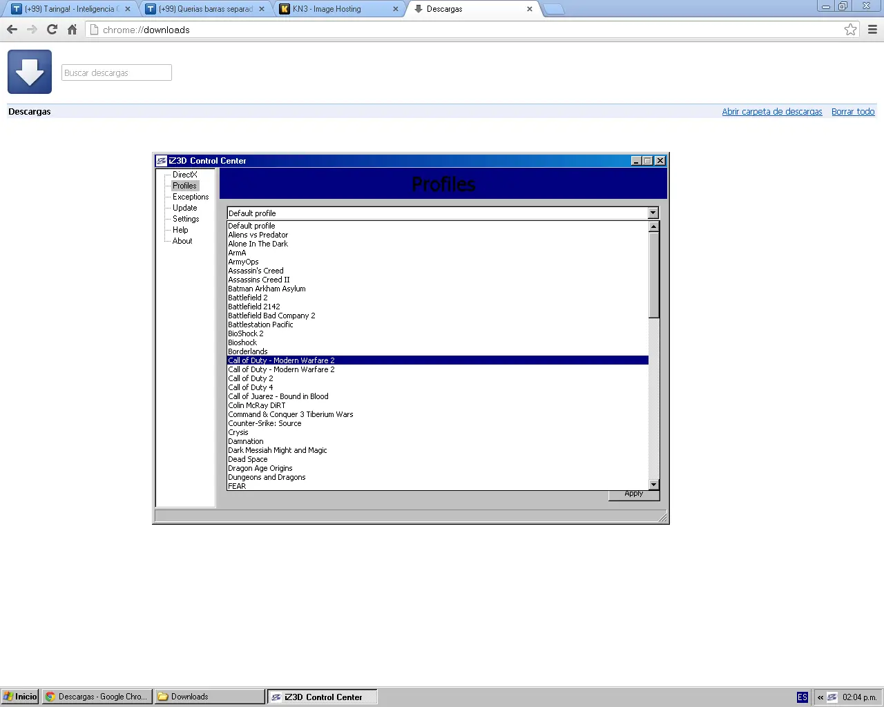Screen dimensions: 884x707
Task: Choose the 'BioShock 2' profile
Action: (x=438, y=333)
